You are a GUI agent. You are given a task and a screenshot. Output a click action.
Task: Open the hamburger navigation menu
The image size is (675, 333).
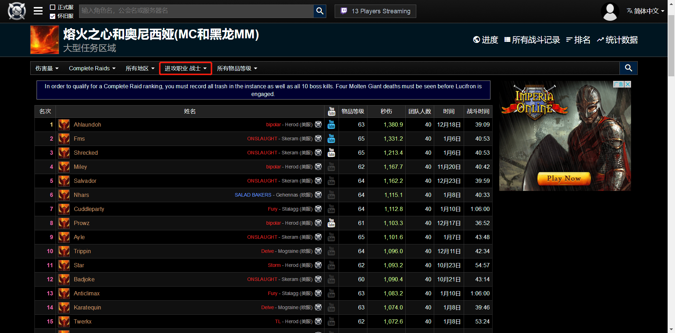[38, 11]
